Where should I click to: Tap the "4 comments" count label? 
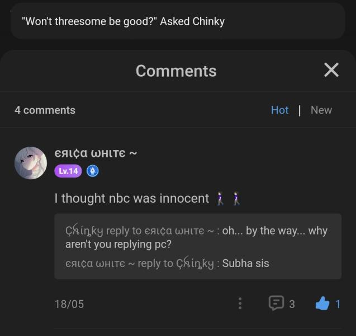pos(45,110)
